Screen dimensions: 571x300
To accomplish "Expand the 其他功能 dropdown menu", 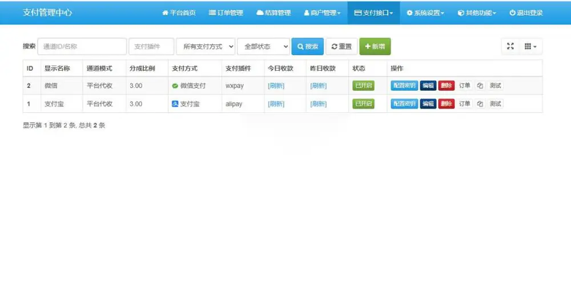I will 477,13.
